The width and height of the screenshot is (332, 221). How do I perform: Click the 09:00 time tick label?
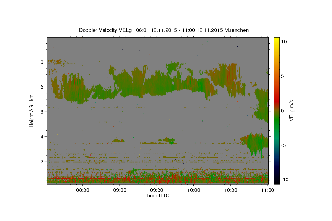(120, 190)
